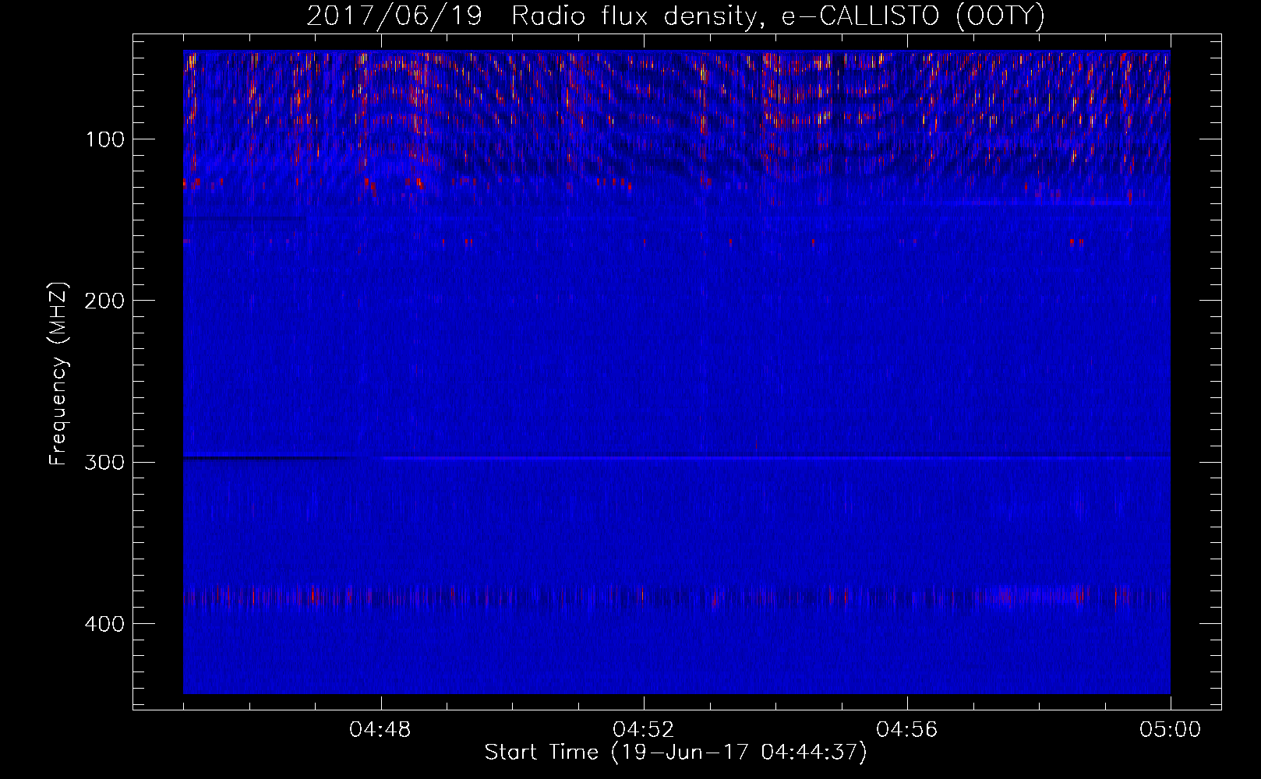Click the 04:48 time tick label
The height and width of the screenshot is (779, 1261).
[380, 730]
